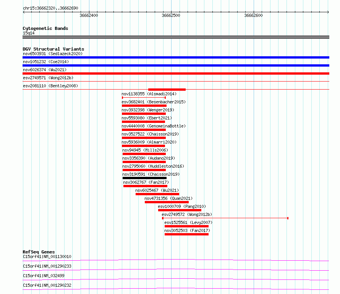Select the blue bar under nsv6503931
This screenshot has width=340, height=294.
[x=176, y=57]
